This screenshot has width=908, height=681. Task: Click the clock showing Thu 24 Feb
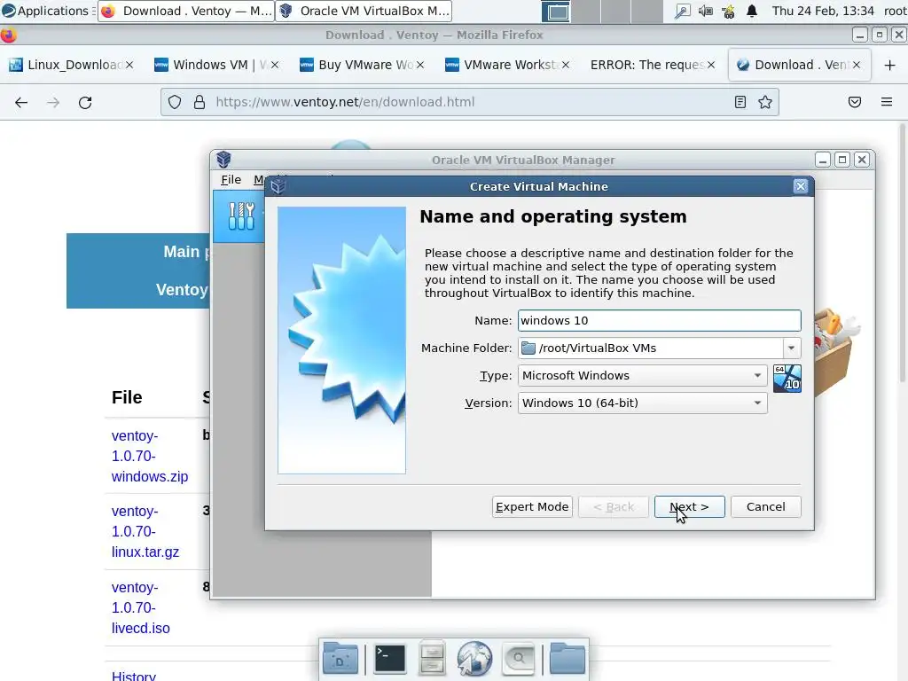823,11
